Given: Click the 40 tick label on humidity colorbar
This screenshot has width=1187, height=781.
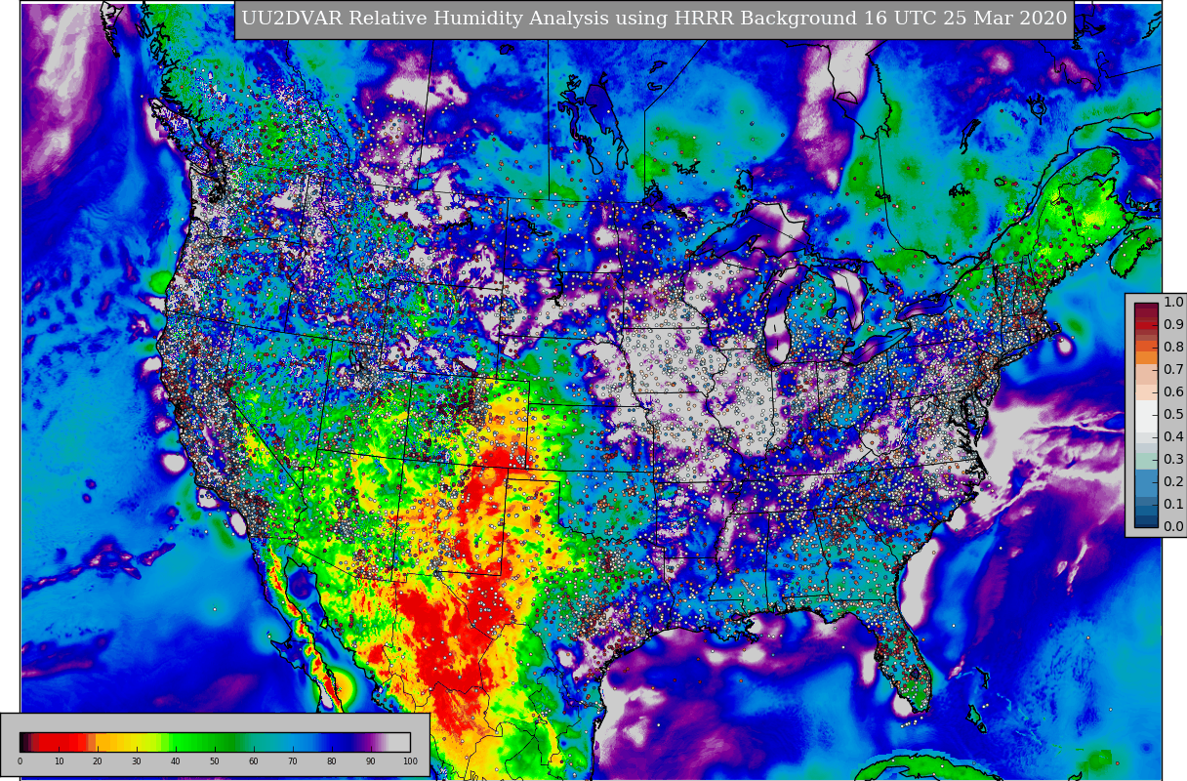Looking at the screenshot, I should (176, 761).
